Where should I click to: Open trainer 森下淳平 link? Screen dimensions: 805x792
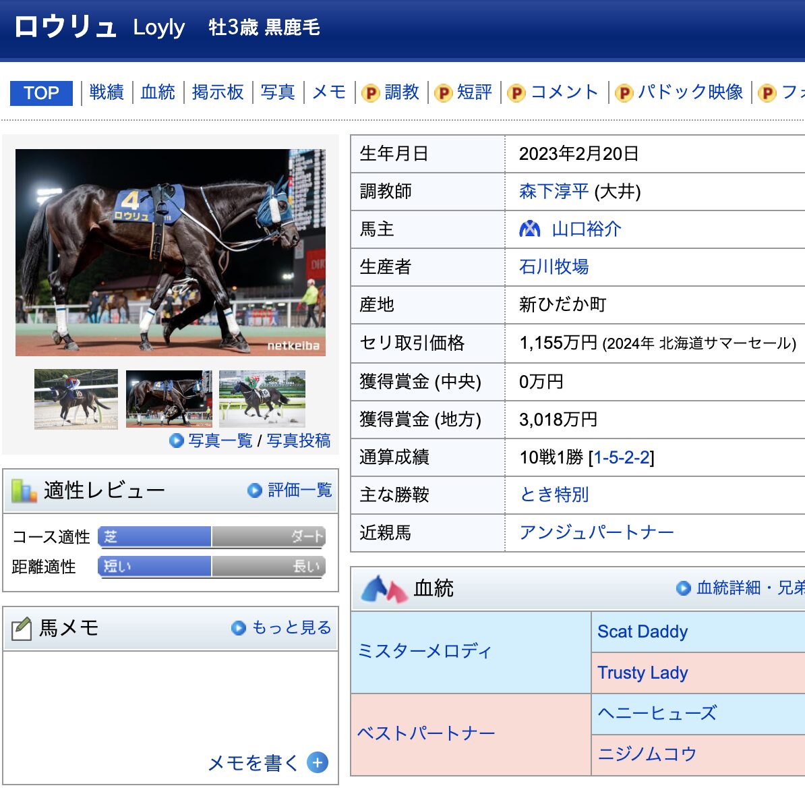(x=554, y=191)
